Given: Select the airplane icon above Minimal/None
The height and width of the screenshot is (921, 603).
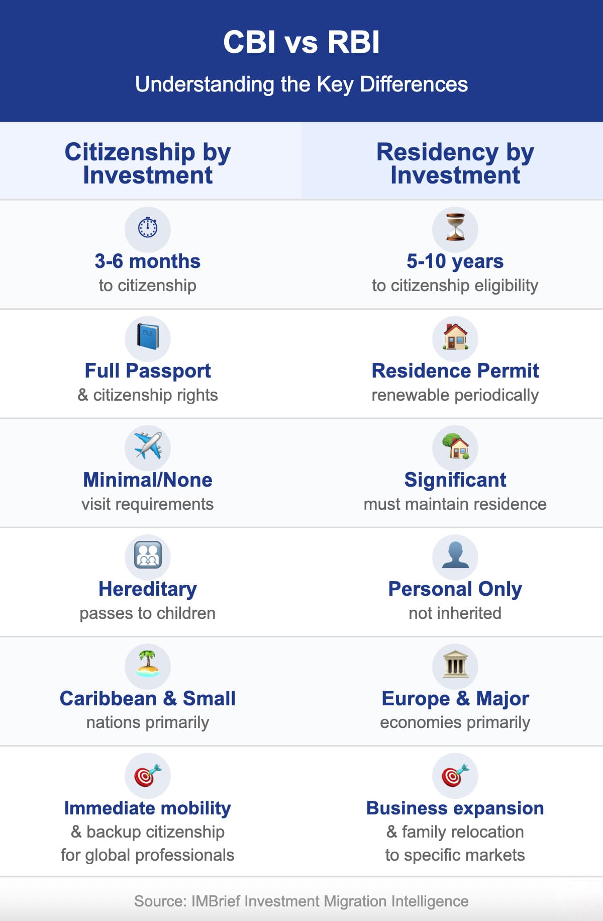Looking at the screenshot, I should coord(148,446).
